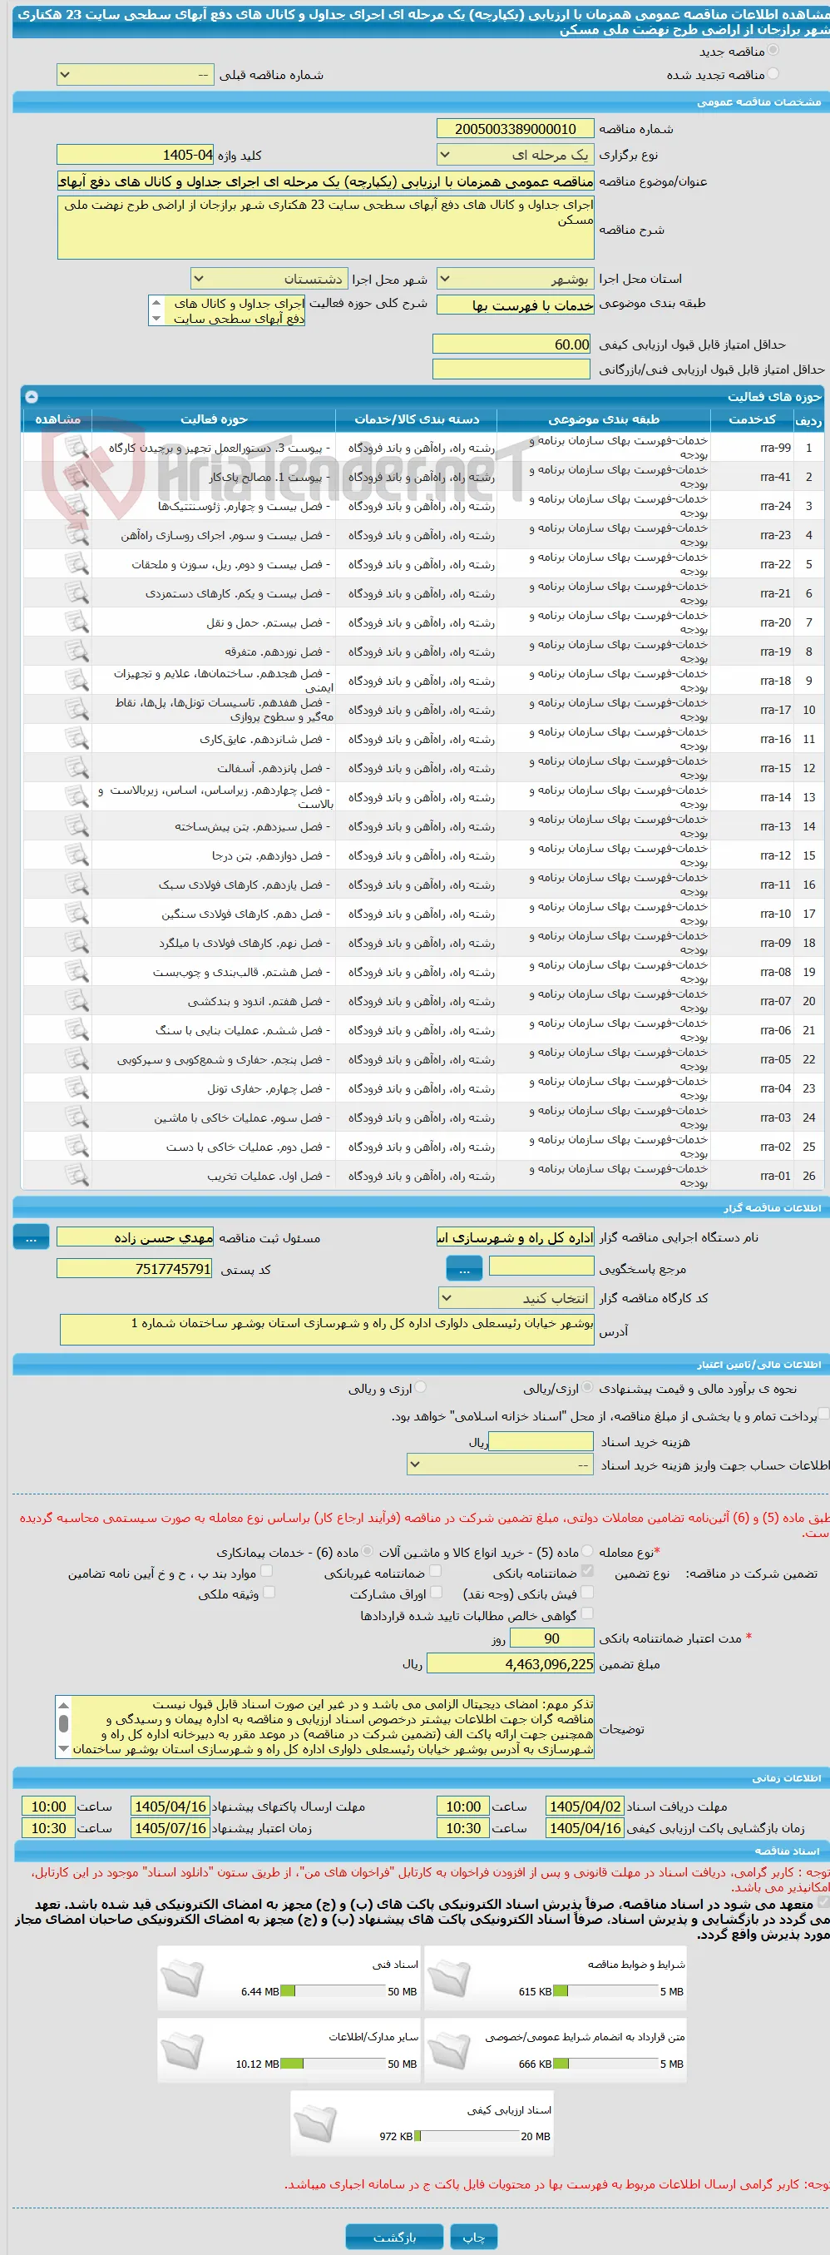
Task: Open view icon for row rra-41
Action: [x=77, y=476]
